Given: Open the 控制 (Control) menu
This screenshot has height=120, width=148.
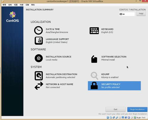Looking at the screenshot, I should point(10,5).
